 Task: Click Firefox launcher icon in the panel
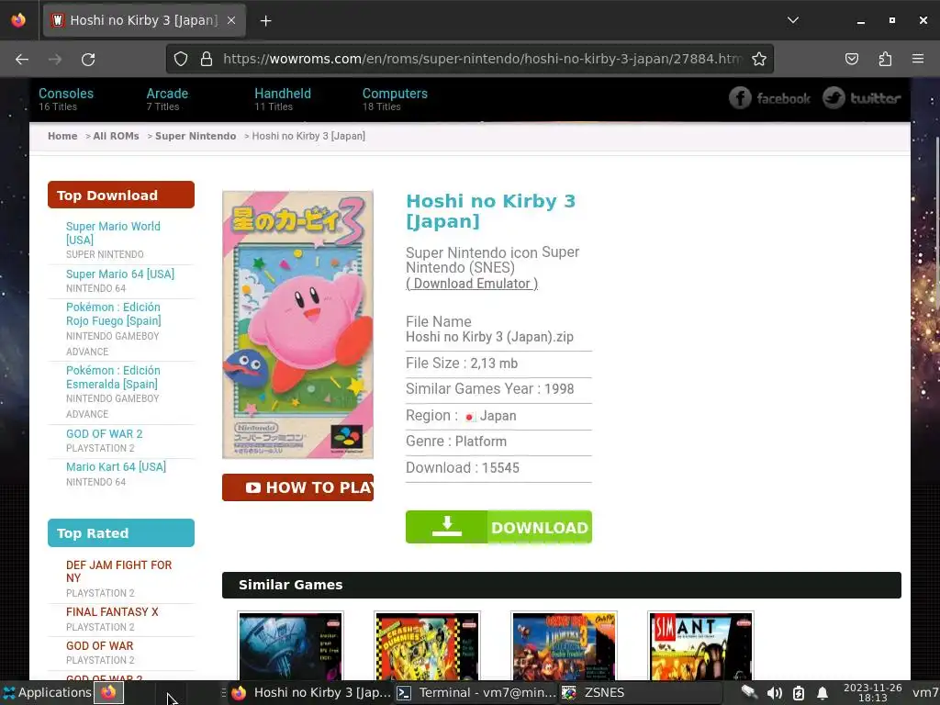coord(108,692)
